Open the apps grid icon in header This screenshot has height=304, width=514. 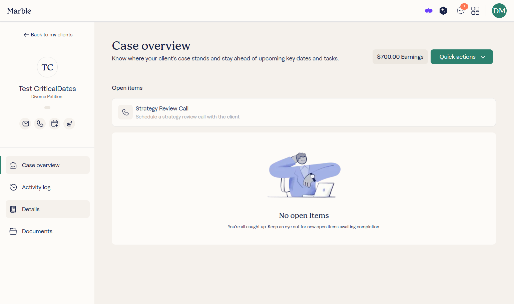tap(475, 11)
